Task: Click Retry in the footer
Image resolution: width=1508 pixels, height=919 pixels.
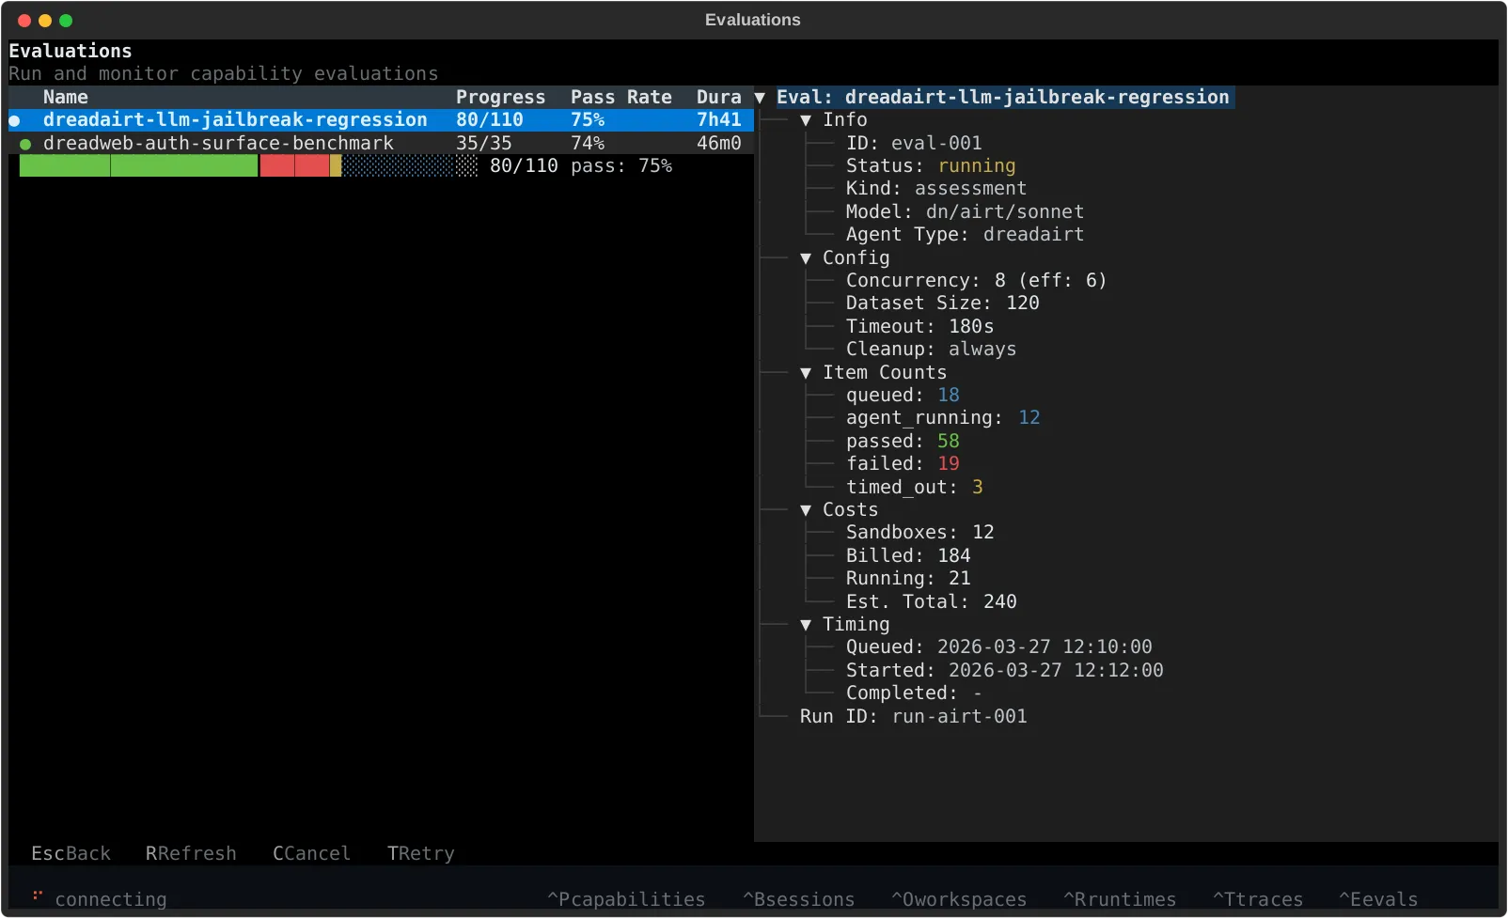Action: tap(420, 853)
